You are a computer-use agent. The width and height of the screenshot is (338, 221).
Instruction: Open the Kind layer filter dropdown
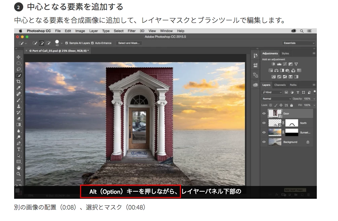pyautogui.click(x=272, y=92)
